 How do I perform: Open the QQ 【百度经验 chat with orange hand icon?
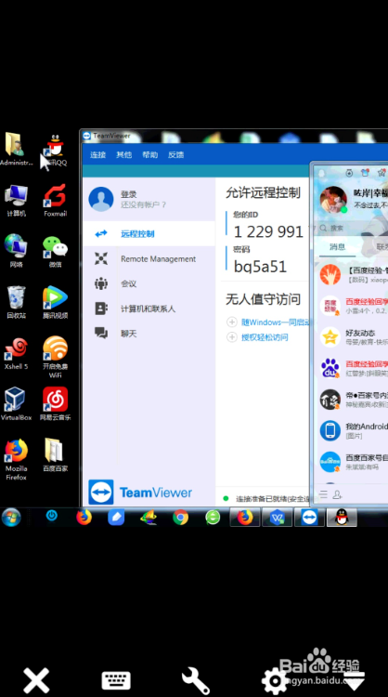(353, 275)
